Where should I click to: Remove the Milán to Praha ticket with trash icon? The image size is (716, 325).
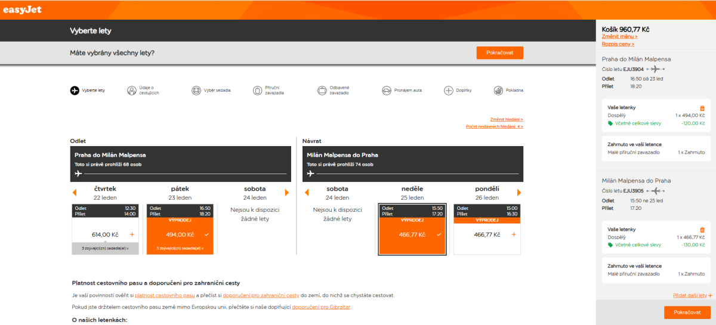point(702,230)
